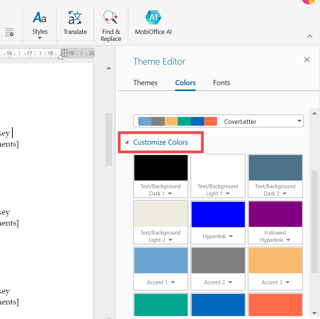
Task: Select the Colors tab
Action: 185,83
